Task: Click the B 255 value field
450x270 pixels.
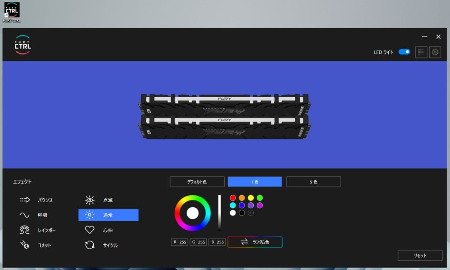Action: [217, 242]
